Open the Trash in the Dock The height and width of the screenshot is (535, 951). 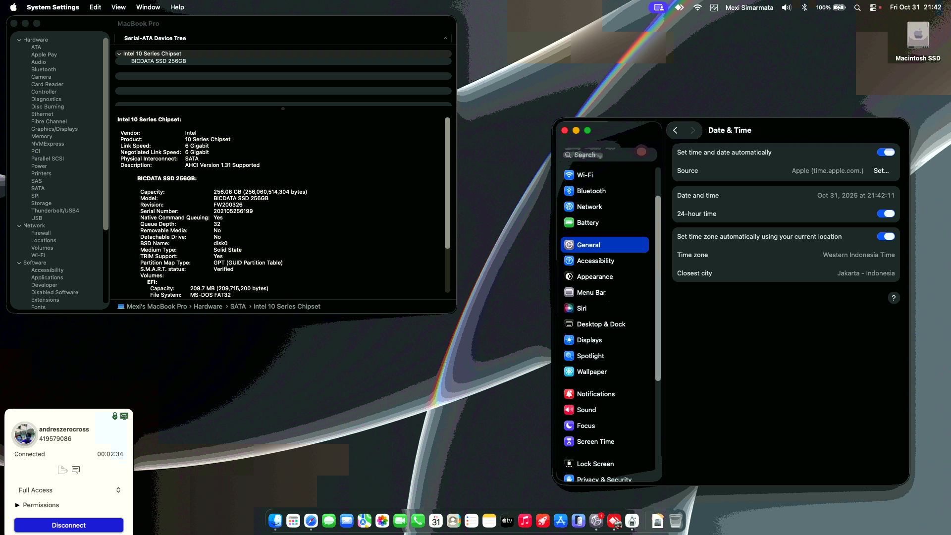676,521
